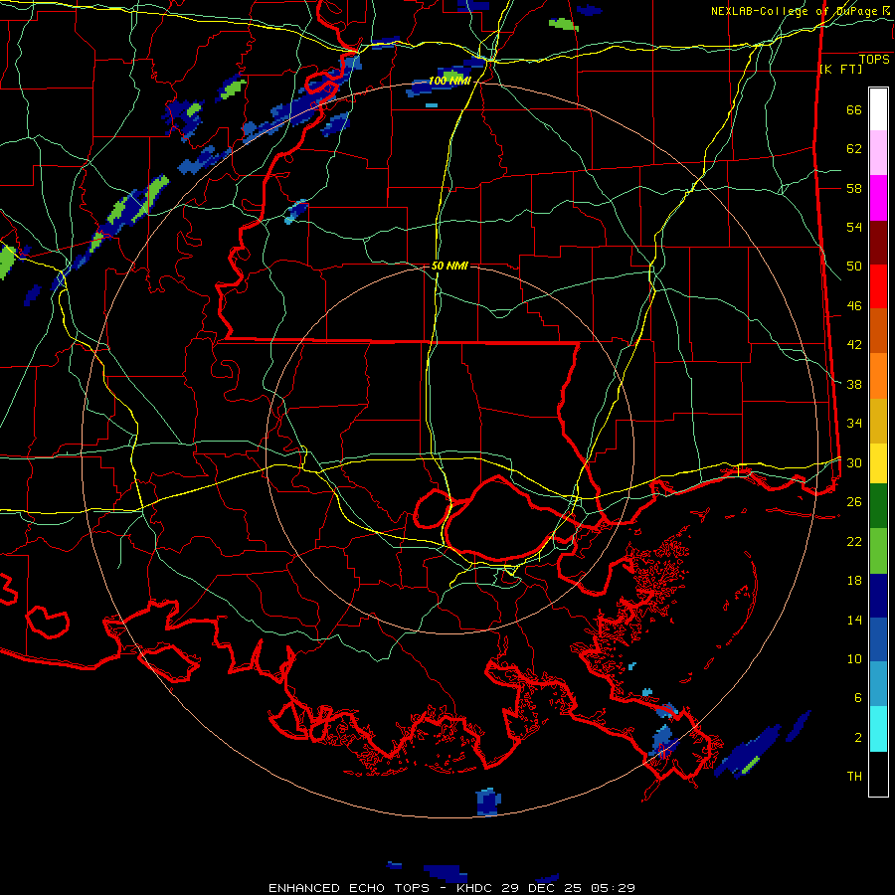The width and height of the screenshot is (895, 895).
Task: Click the TOPS legend title
Action: pyautogui.click(x=874, y=59)
